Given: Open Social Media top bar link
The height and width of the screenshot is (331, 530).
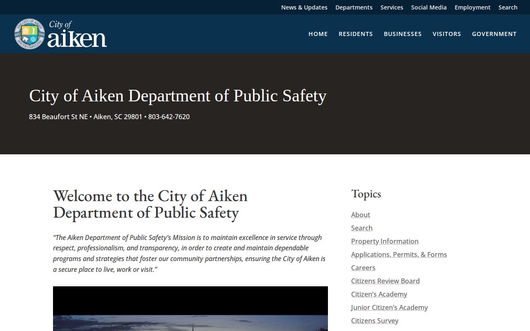Looking at the screenshot, I should 429,7.
